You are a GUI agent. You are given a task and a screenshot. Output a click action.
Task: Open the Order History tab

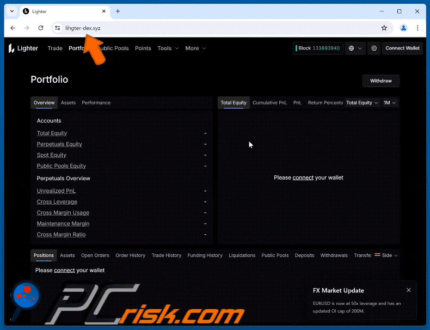click(130, 255)
